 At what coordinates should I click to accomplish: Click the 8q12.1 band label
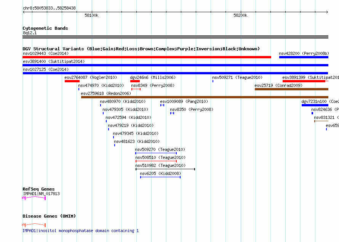click(30, 33)
